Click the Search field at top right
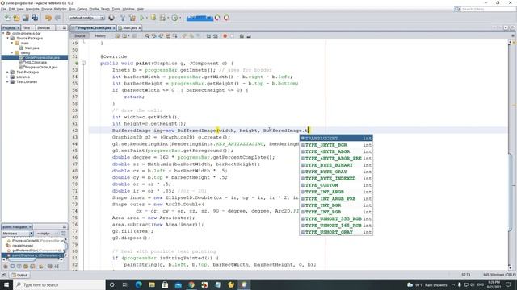This screenshot has width=517, height=290. tap(485, 9)
